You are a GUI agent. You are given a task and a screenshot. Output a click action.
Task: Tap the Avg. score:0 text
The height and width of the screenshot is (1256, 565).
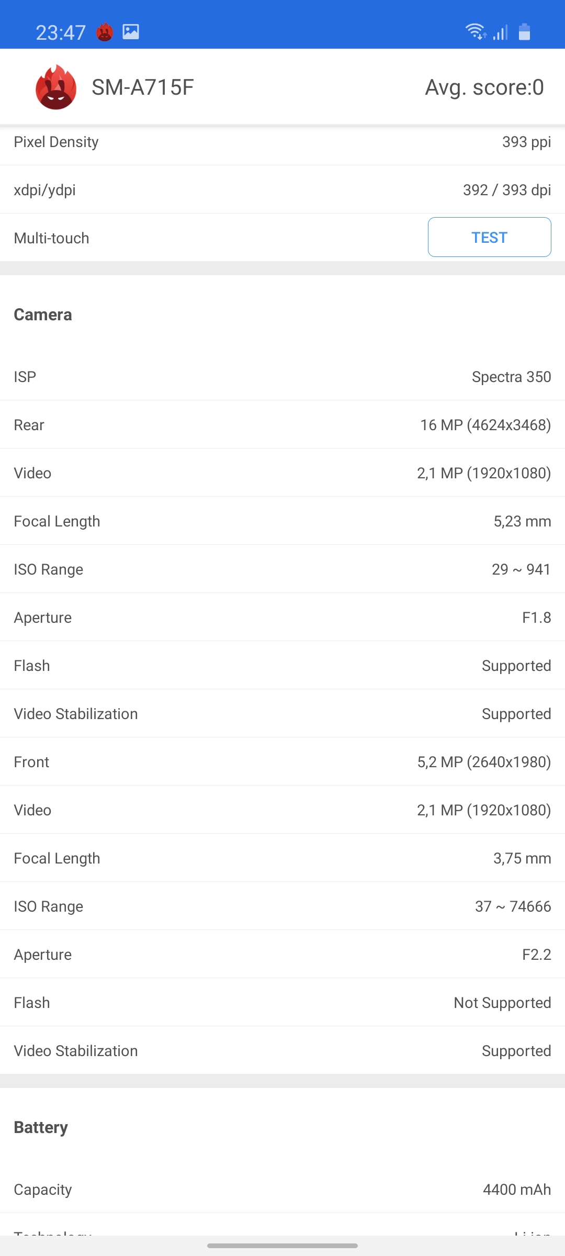point(484,87)
